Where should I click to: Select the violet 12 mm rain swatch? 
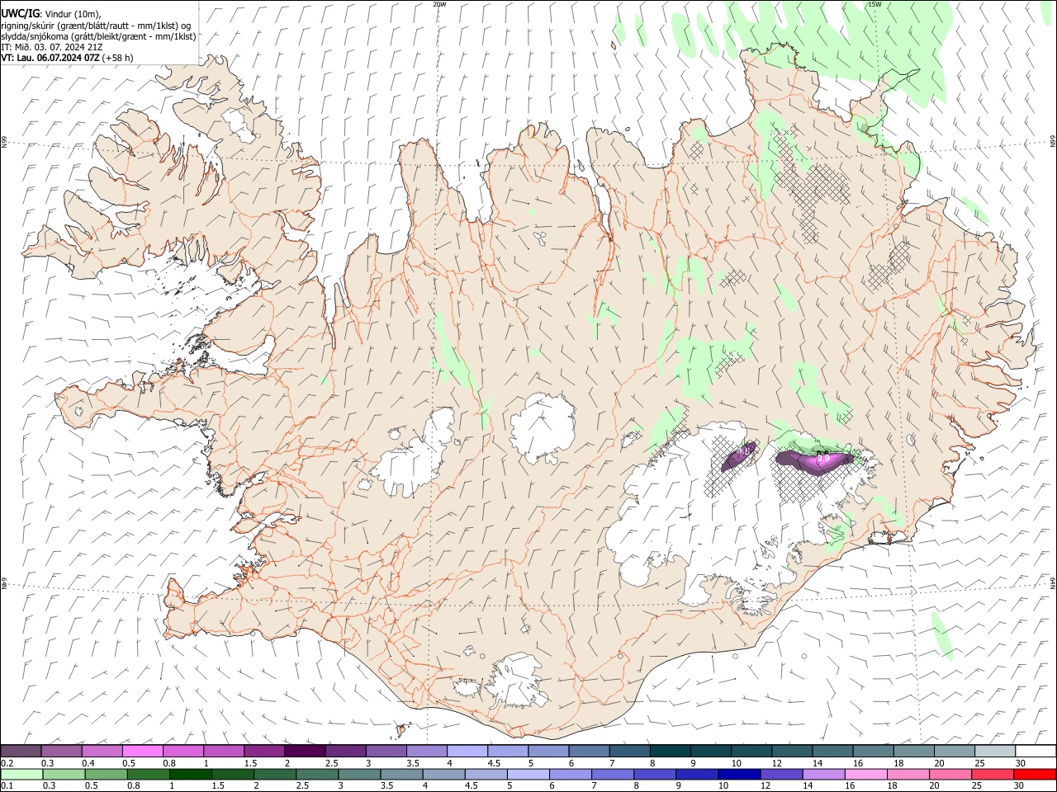tap(782, 774)
